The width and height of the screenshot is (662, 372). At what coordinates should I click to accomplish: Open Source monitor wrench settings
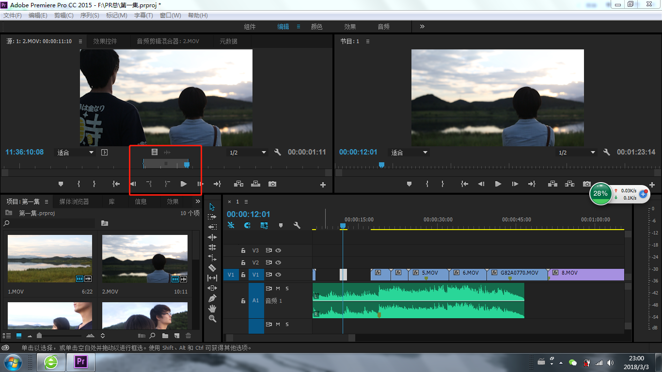click(x=277, y=152)
